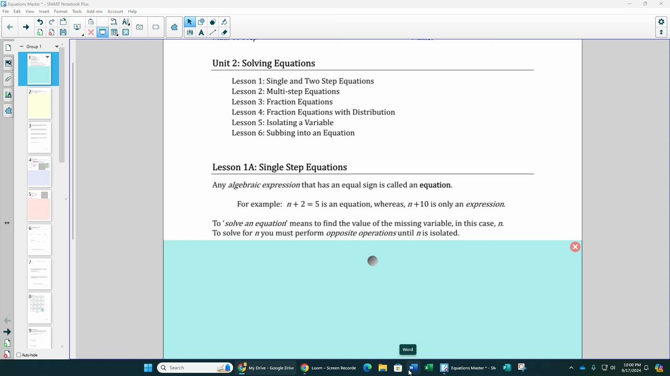Choose the Regular Polygons tool
Screen dimensions: 670x376
coord(213,22)
